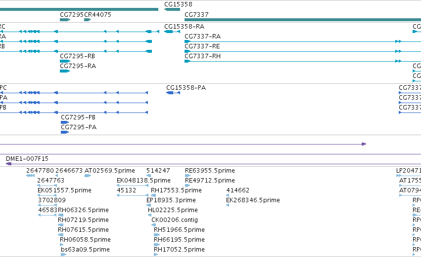Click the EP18935.3prime EST label
The width and height of the screenshot is (421, 257).
click(171, 200)
